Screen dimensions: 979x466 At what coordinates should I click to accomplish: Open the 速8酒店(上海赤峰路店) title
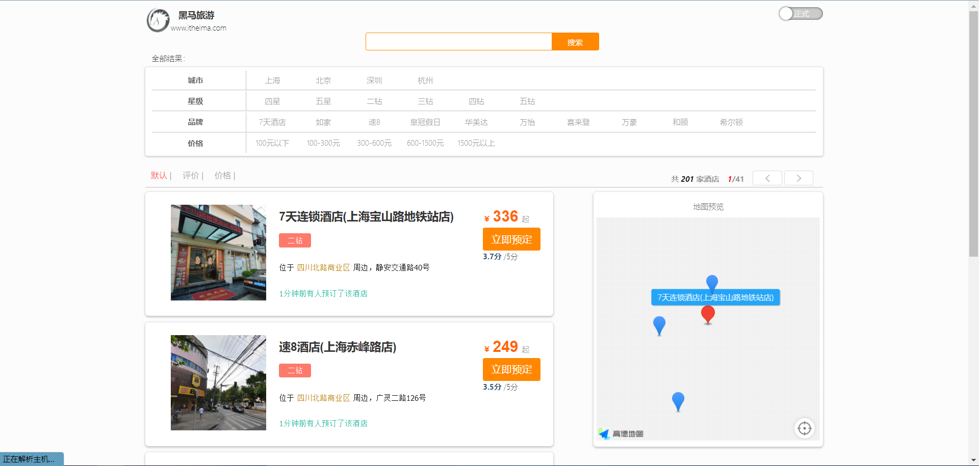coord(338,347)
